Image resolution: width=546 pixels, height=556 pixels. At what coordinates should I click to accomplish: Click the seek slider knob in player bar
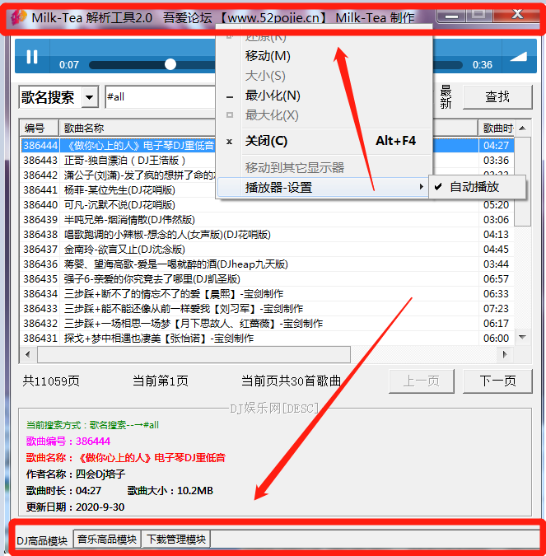pos(170,64)
